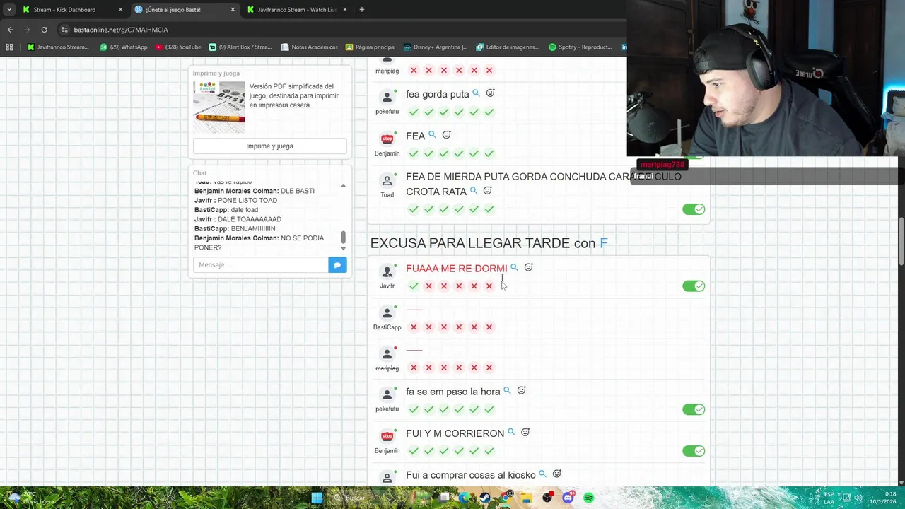Search 'Fui a comprar cosas al kiosko' answer

[x=542, y=474]
